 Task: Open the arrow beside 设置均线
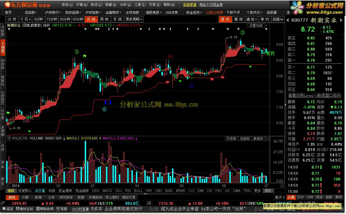tap(266, 25)
